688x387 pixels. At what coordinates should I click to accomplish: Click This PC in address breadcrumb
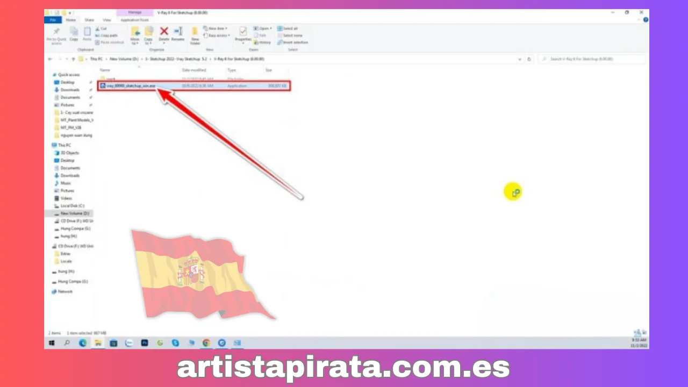pyautogui.click(x=97, y=59)
